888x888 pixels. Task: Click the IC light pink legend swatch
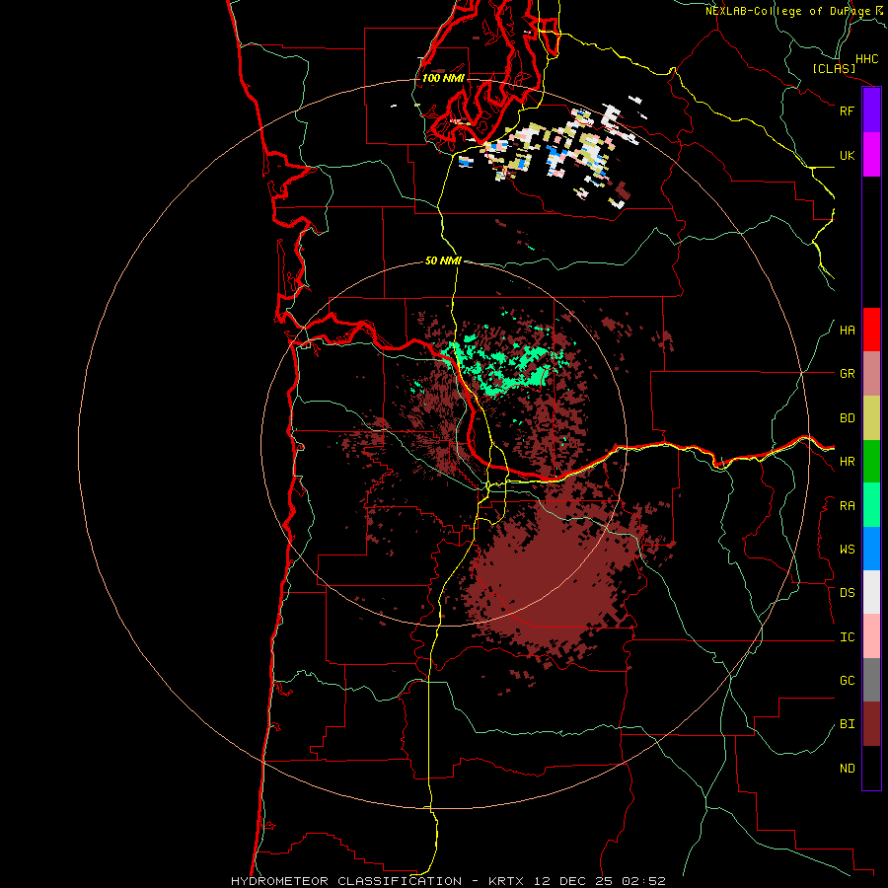(871, 636)
